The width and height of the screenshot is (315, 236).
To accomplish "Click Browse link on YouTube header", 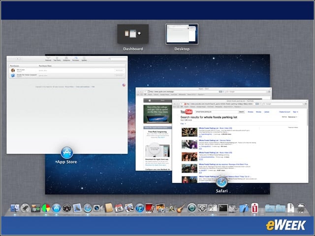I will pos(251,112).
